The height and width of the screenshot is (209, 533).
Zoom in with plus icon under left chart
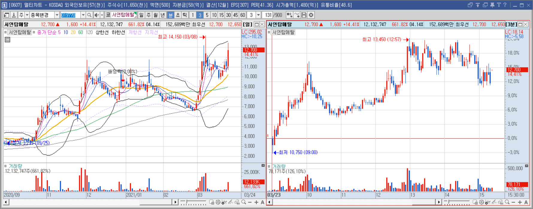point(256,202)
